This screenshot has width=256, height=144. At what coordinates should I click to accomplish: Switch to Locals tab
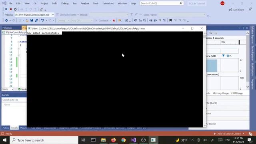[x=14, y=128]
